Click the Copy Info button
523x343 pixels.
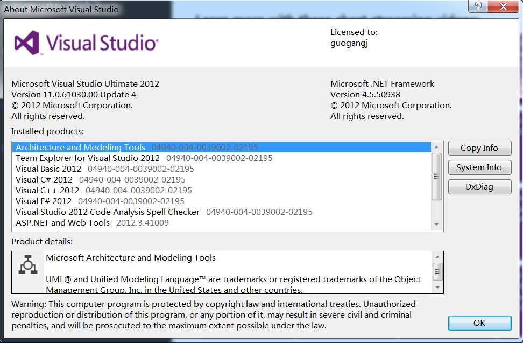pos(479,148)
